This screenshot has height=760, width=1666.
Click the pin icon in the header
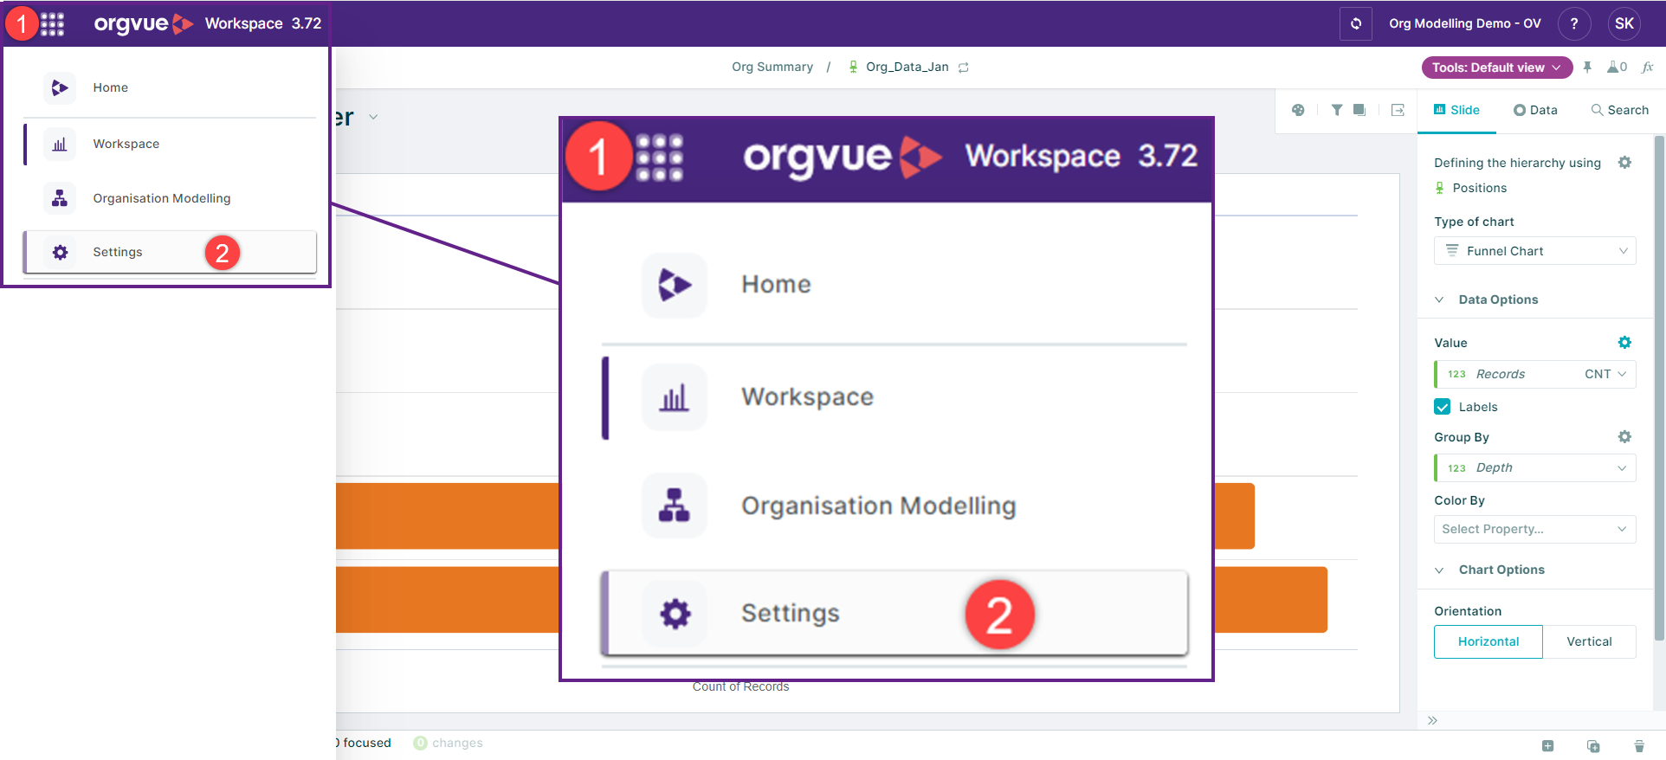(1587, 68)
